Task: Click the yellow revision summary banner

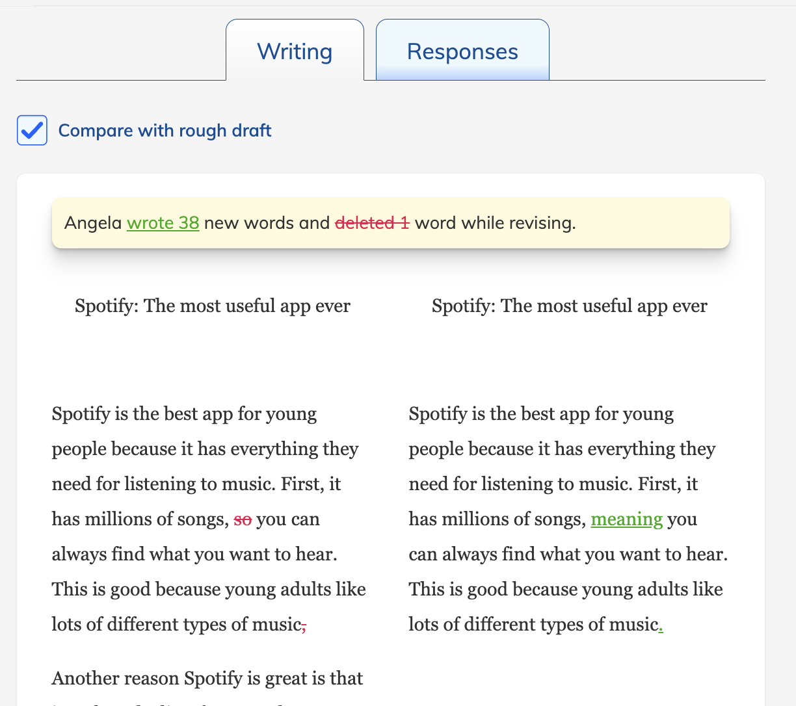Action: point(391,223)
